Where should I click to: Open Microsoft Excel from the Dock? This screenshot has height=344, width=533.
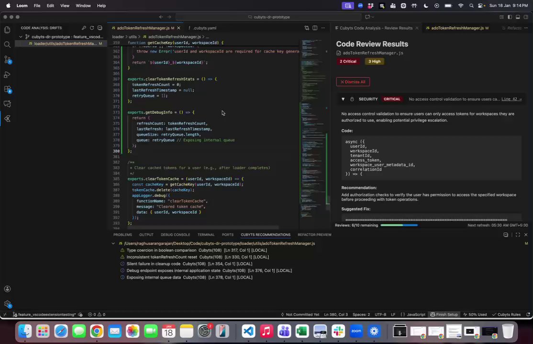click(302, 331)
